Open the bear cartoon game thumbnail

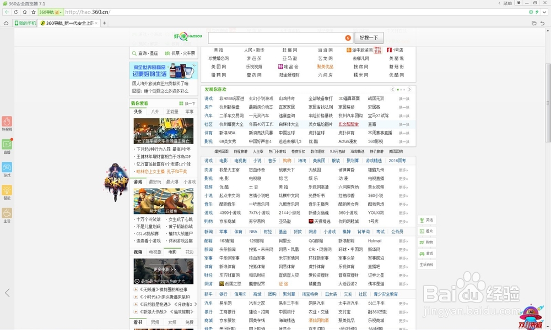coord(164,201)
